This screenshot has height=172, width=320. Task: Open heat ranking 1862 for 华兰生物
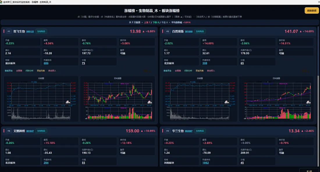coord(205,163)
